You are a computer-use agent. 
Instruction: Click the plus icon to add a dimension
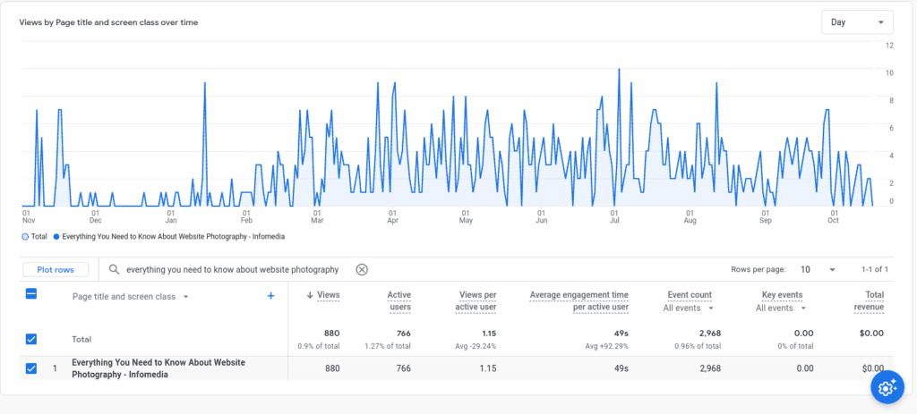(x=271, y=296)
